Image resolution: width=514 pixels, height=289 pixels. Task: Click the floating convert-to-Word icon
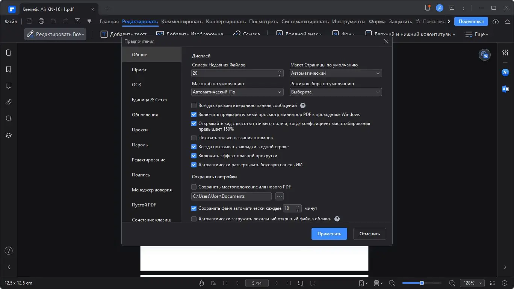tap(485, 55)
